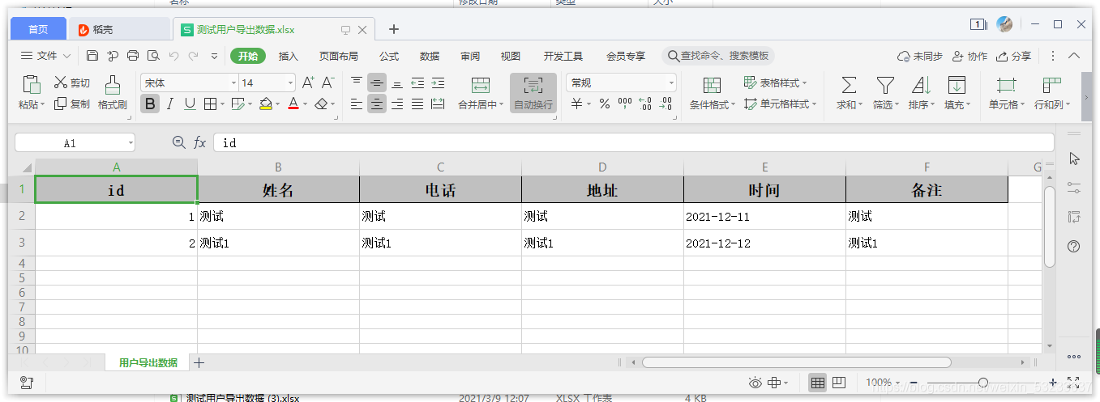Click the Merge and Center (合并居中) button

[x=481, y=93]
